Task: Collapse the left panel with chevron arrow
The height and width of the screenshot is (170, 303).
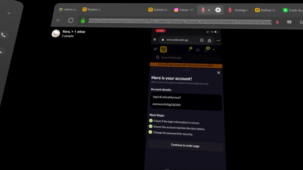Action: coord(9,13)
